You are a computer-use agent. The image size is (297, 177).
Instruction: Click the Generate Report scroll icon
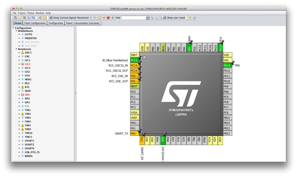45,18
